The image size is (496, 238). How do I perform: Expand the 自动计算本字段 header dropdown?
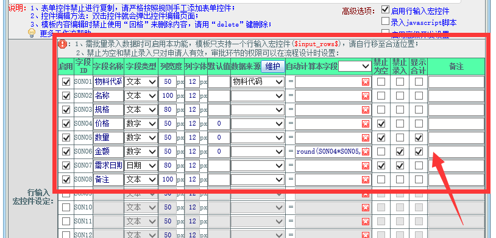[x=355, y=66]
